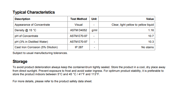Image resolution: width=181 pixels, height=105 pixels.
Task: Select the IP 287 test method cell
Action: [78, 47]
